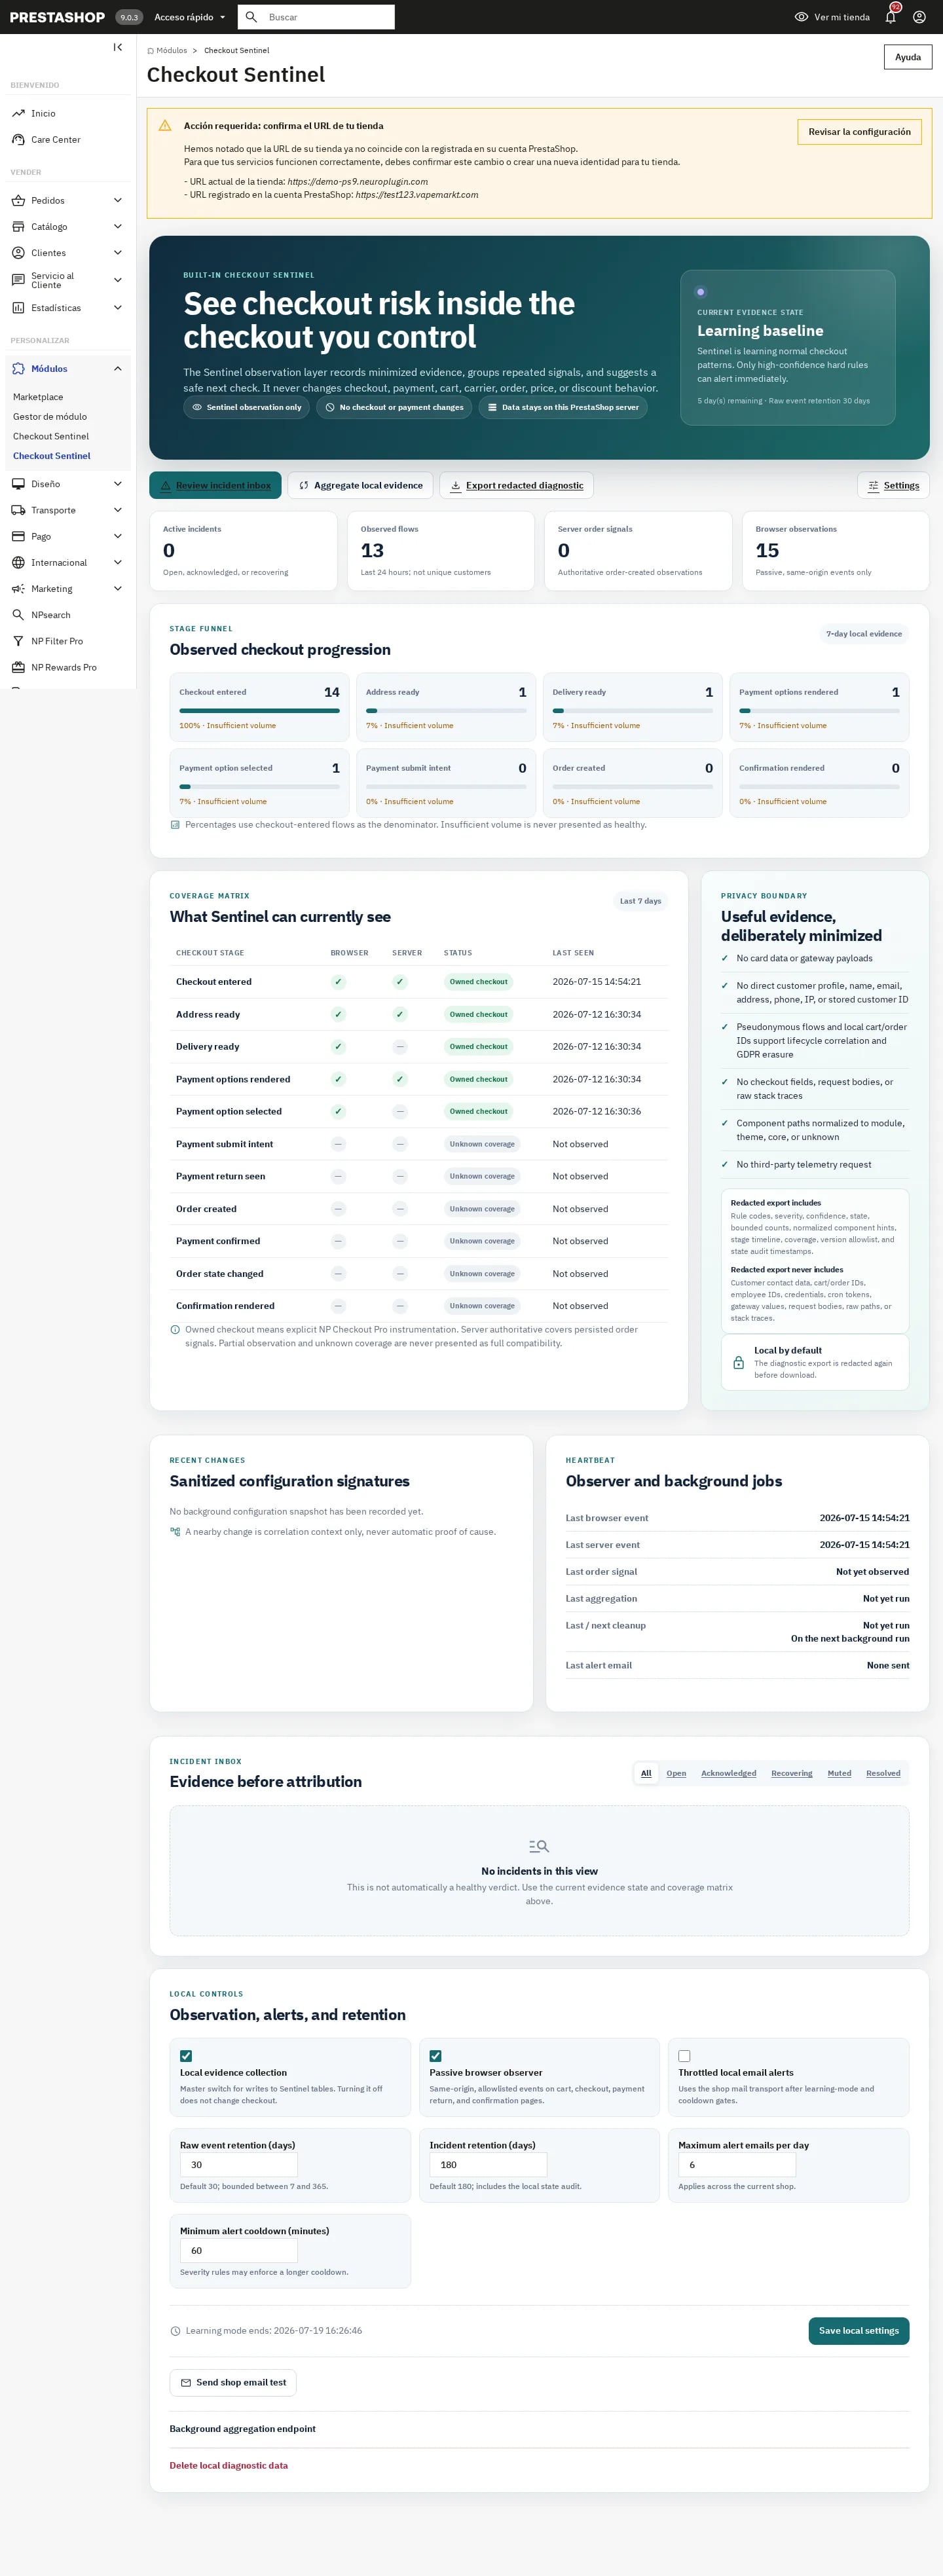Expand Internacional submenu chevron

click(x=117, y=563)
